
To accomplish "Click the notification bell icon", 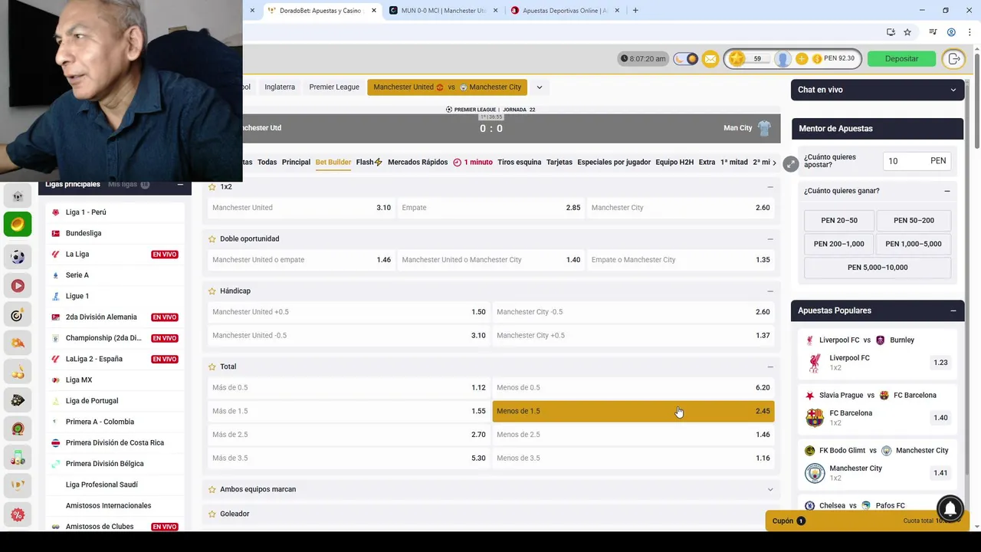I will [950, 508].
